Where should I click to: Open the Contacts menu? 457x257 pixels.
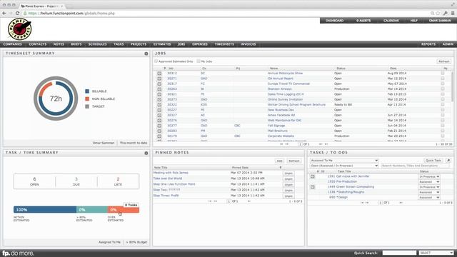pos(38,44)
